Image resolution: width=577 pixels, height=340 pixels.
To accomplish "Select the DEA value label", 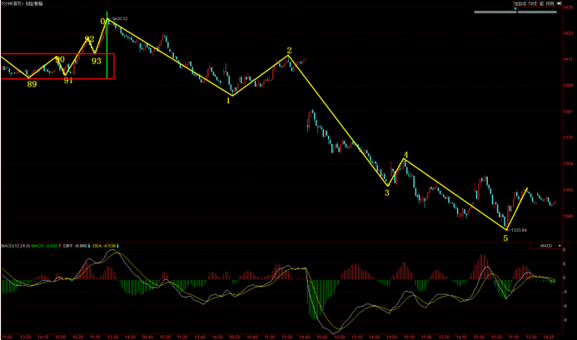I will (106, 246).
